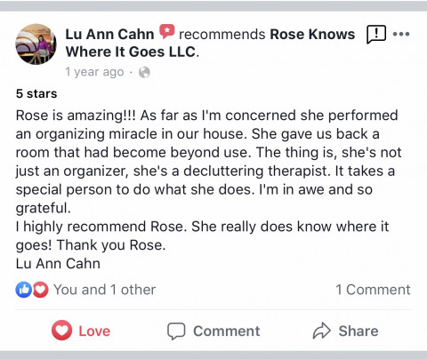
Task: Select the Comment button text
Action: 227,331
